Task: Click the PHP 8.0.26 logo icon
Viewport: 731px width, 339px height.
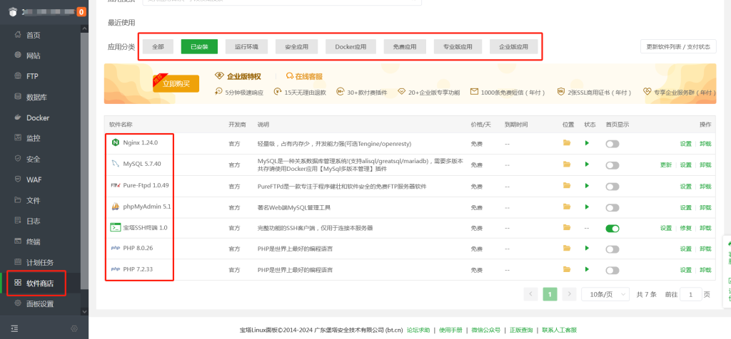Action: click(115, 249)
